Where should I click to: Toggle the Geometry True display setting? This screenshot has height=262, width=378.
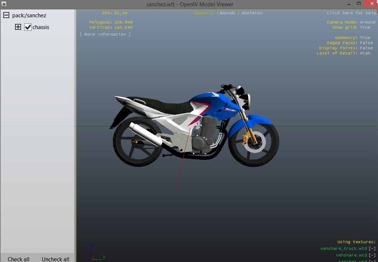click(365, 38)
